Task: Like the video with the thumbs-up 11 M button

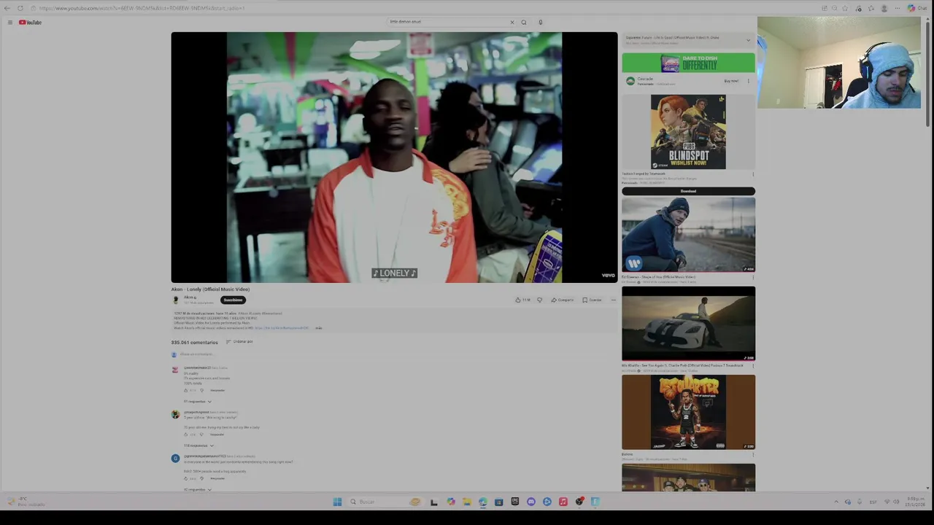Action: coord(522,300)
